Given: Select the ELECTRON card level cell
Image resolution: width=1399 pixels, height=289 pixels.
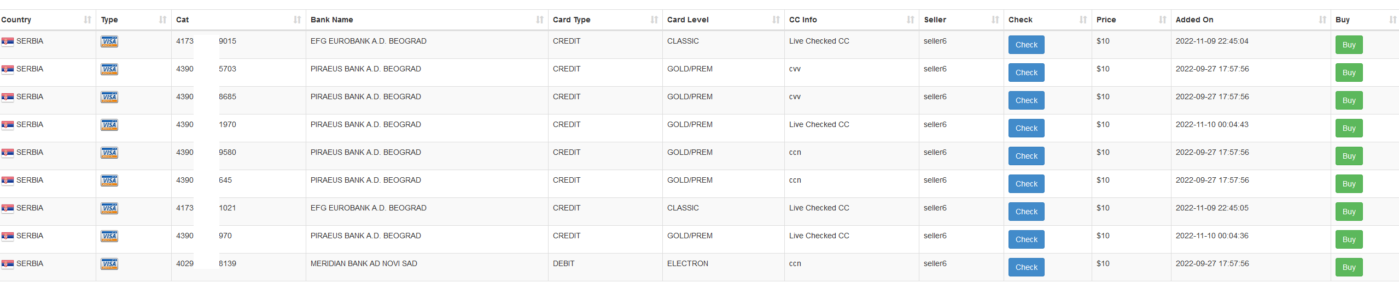Looking at the screenshot, I should click(687, 263).
